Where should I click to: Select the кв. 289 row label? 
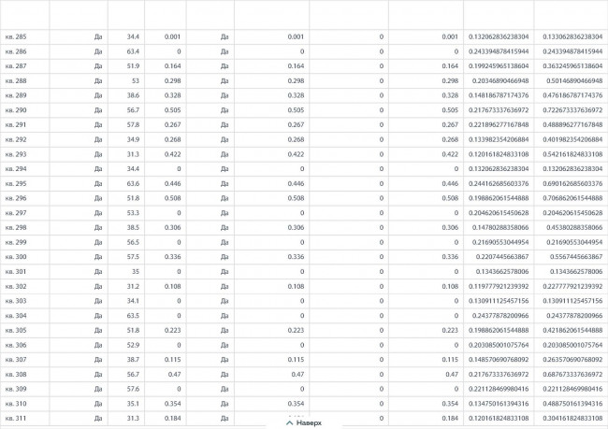(x=16, y=95)
